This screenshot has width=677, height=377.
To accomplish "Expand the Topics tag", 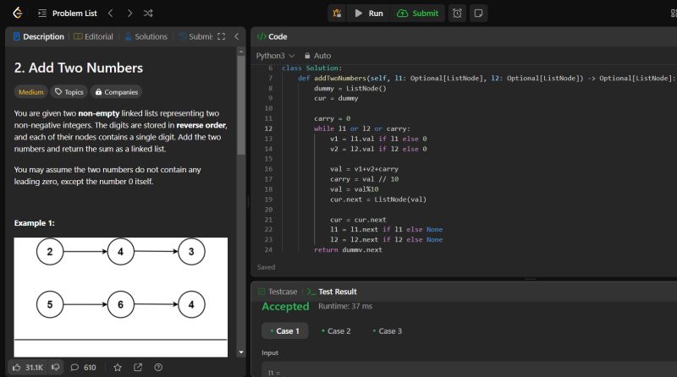I will pyautogui.click(x=69, y=92).
